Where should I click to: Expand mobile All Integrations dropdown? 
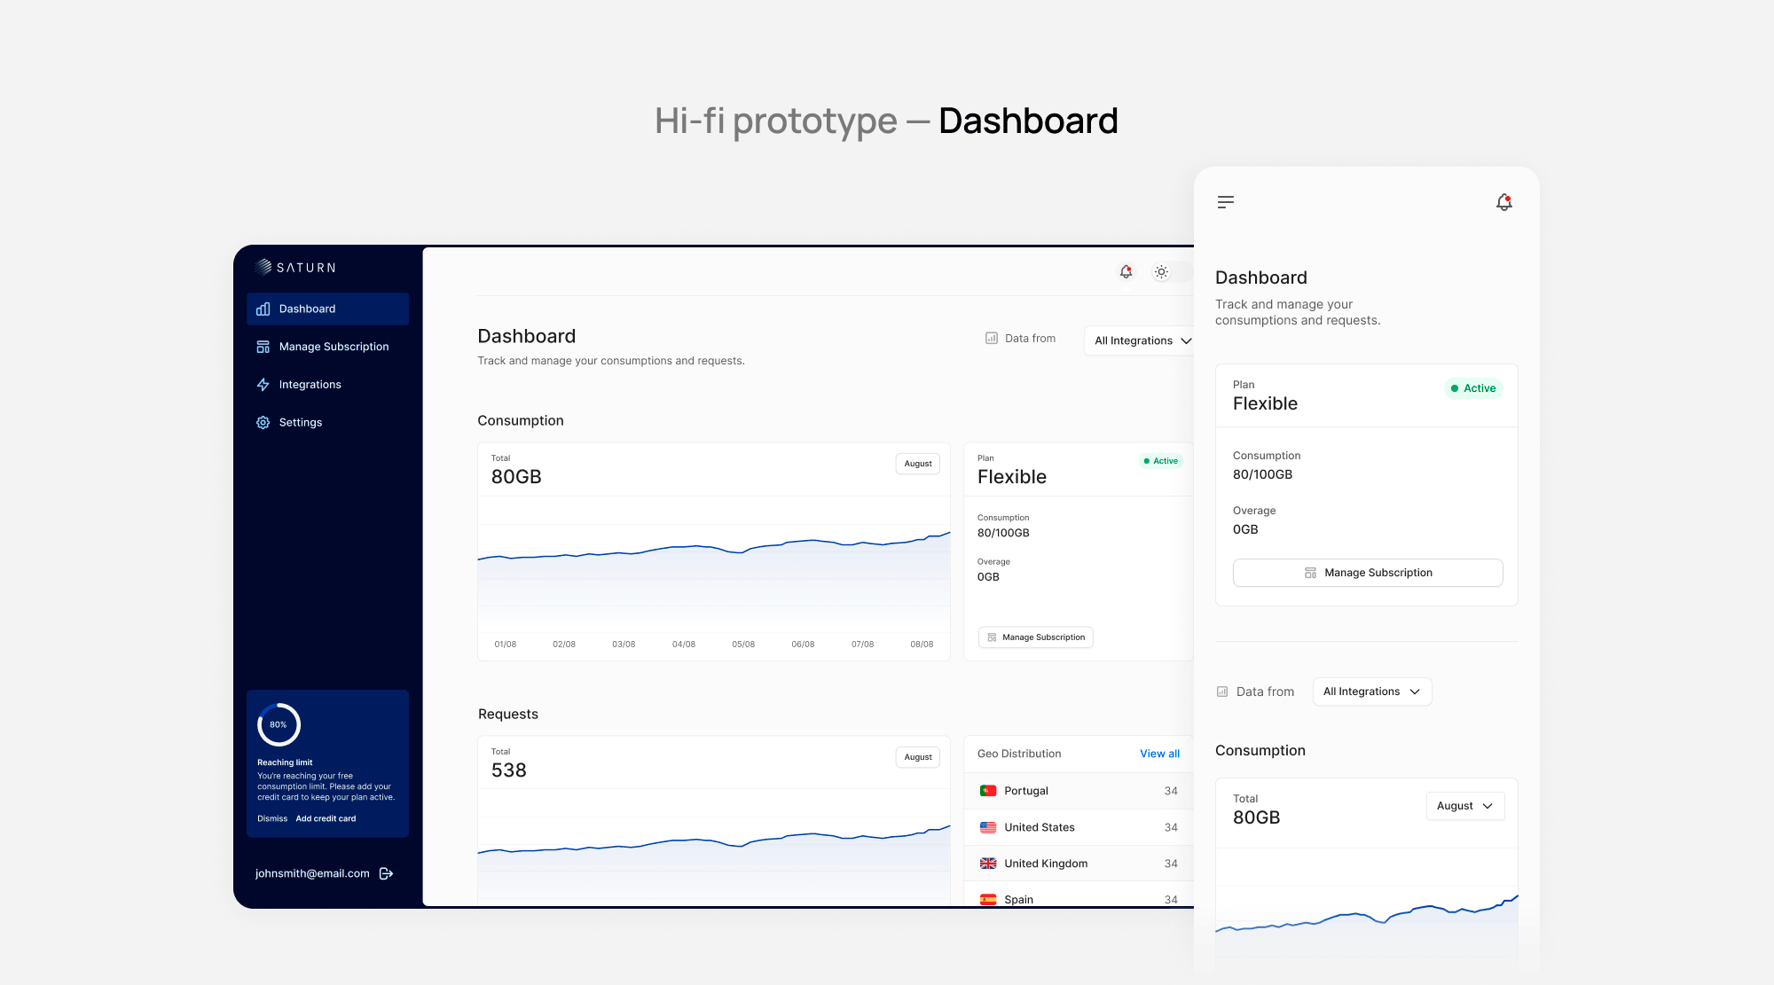1371,692
